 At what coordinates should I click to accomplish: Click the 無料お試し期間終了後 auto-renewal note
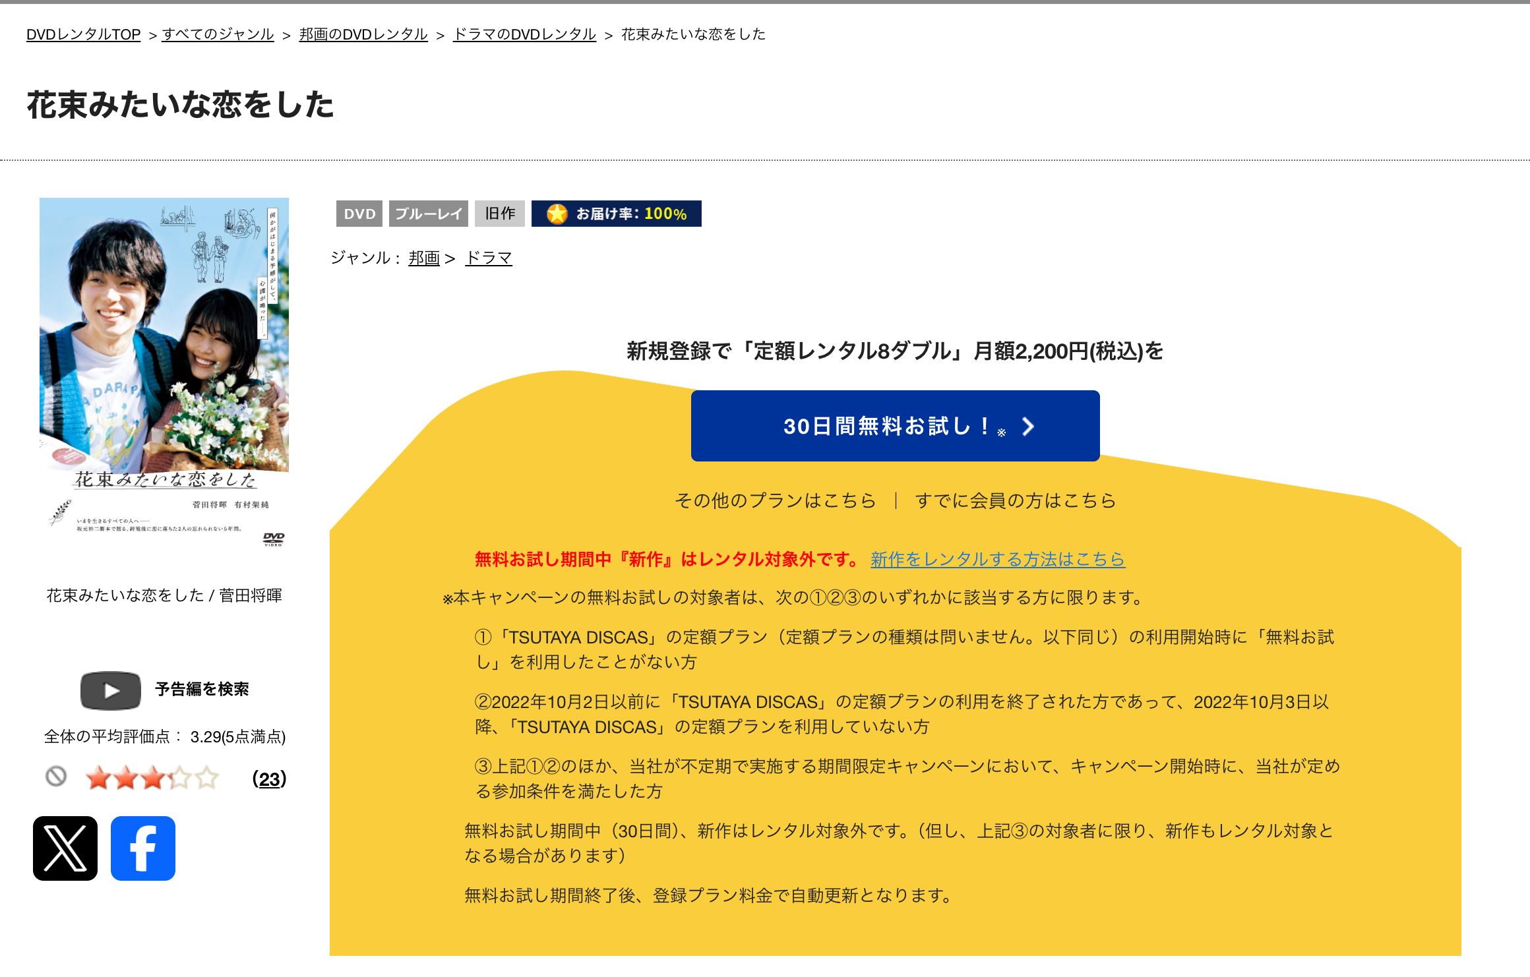[x=708, y=895]
